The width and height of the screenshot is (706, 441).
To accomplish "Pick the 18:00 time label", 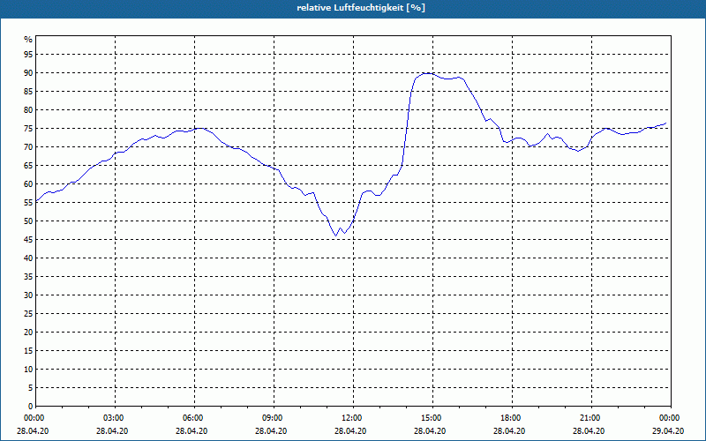I will pos(509,418).
